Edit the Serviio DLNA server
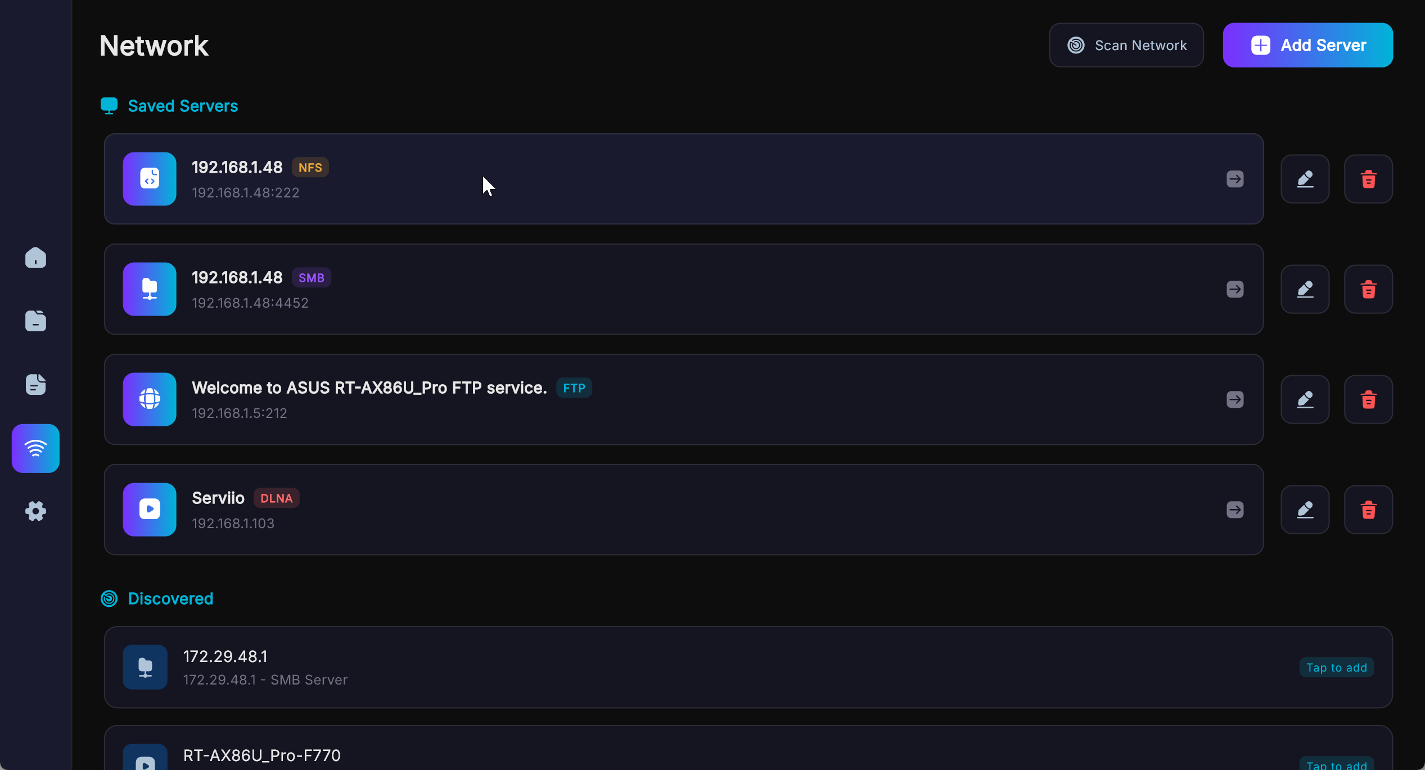Viewport: 1425px width, 770px height. coord(1305,510)
